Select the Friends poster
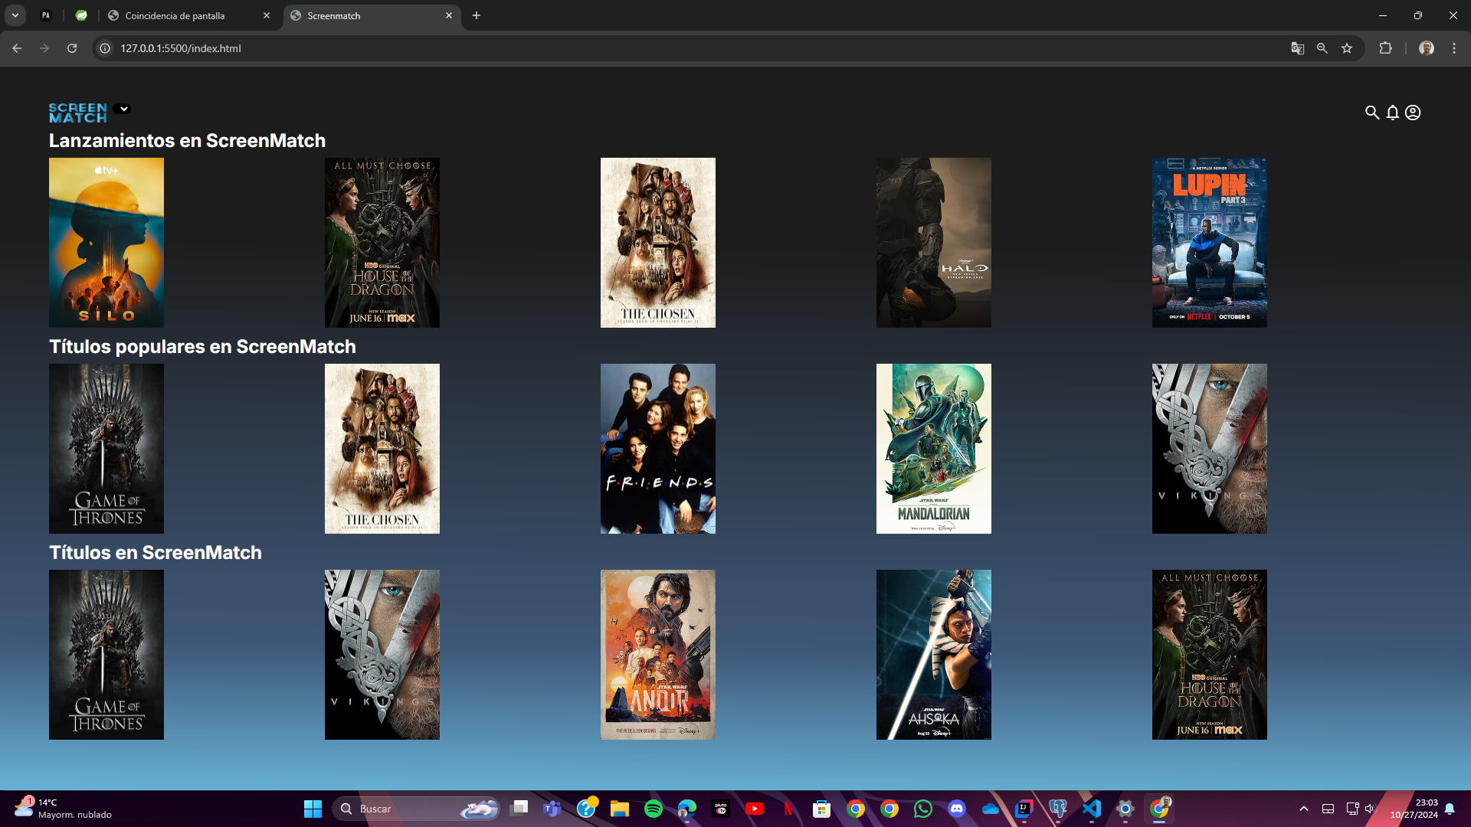 (658, 449)
